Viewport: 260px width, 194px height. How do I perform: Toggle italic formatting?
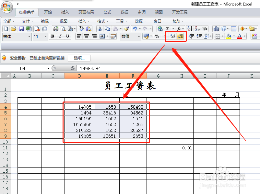[59, 36]
